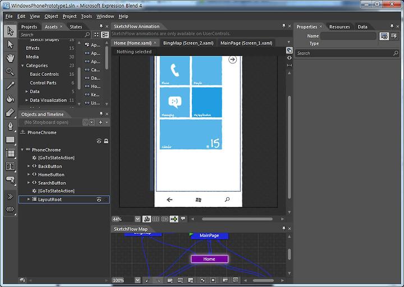
Task: Expand the Data category
Action: pyautogui.click(x=26, y=92)
